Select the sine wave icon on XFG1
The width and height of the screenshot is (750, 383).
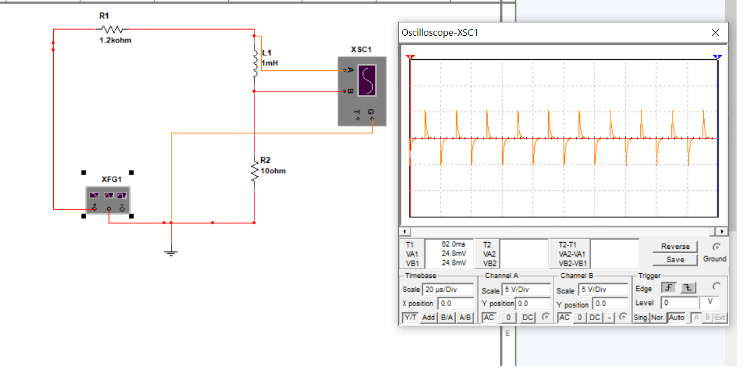pyautogui.click(x=94, y=195)
